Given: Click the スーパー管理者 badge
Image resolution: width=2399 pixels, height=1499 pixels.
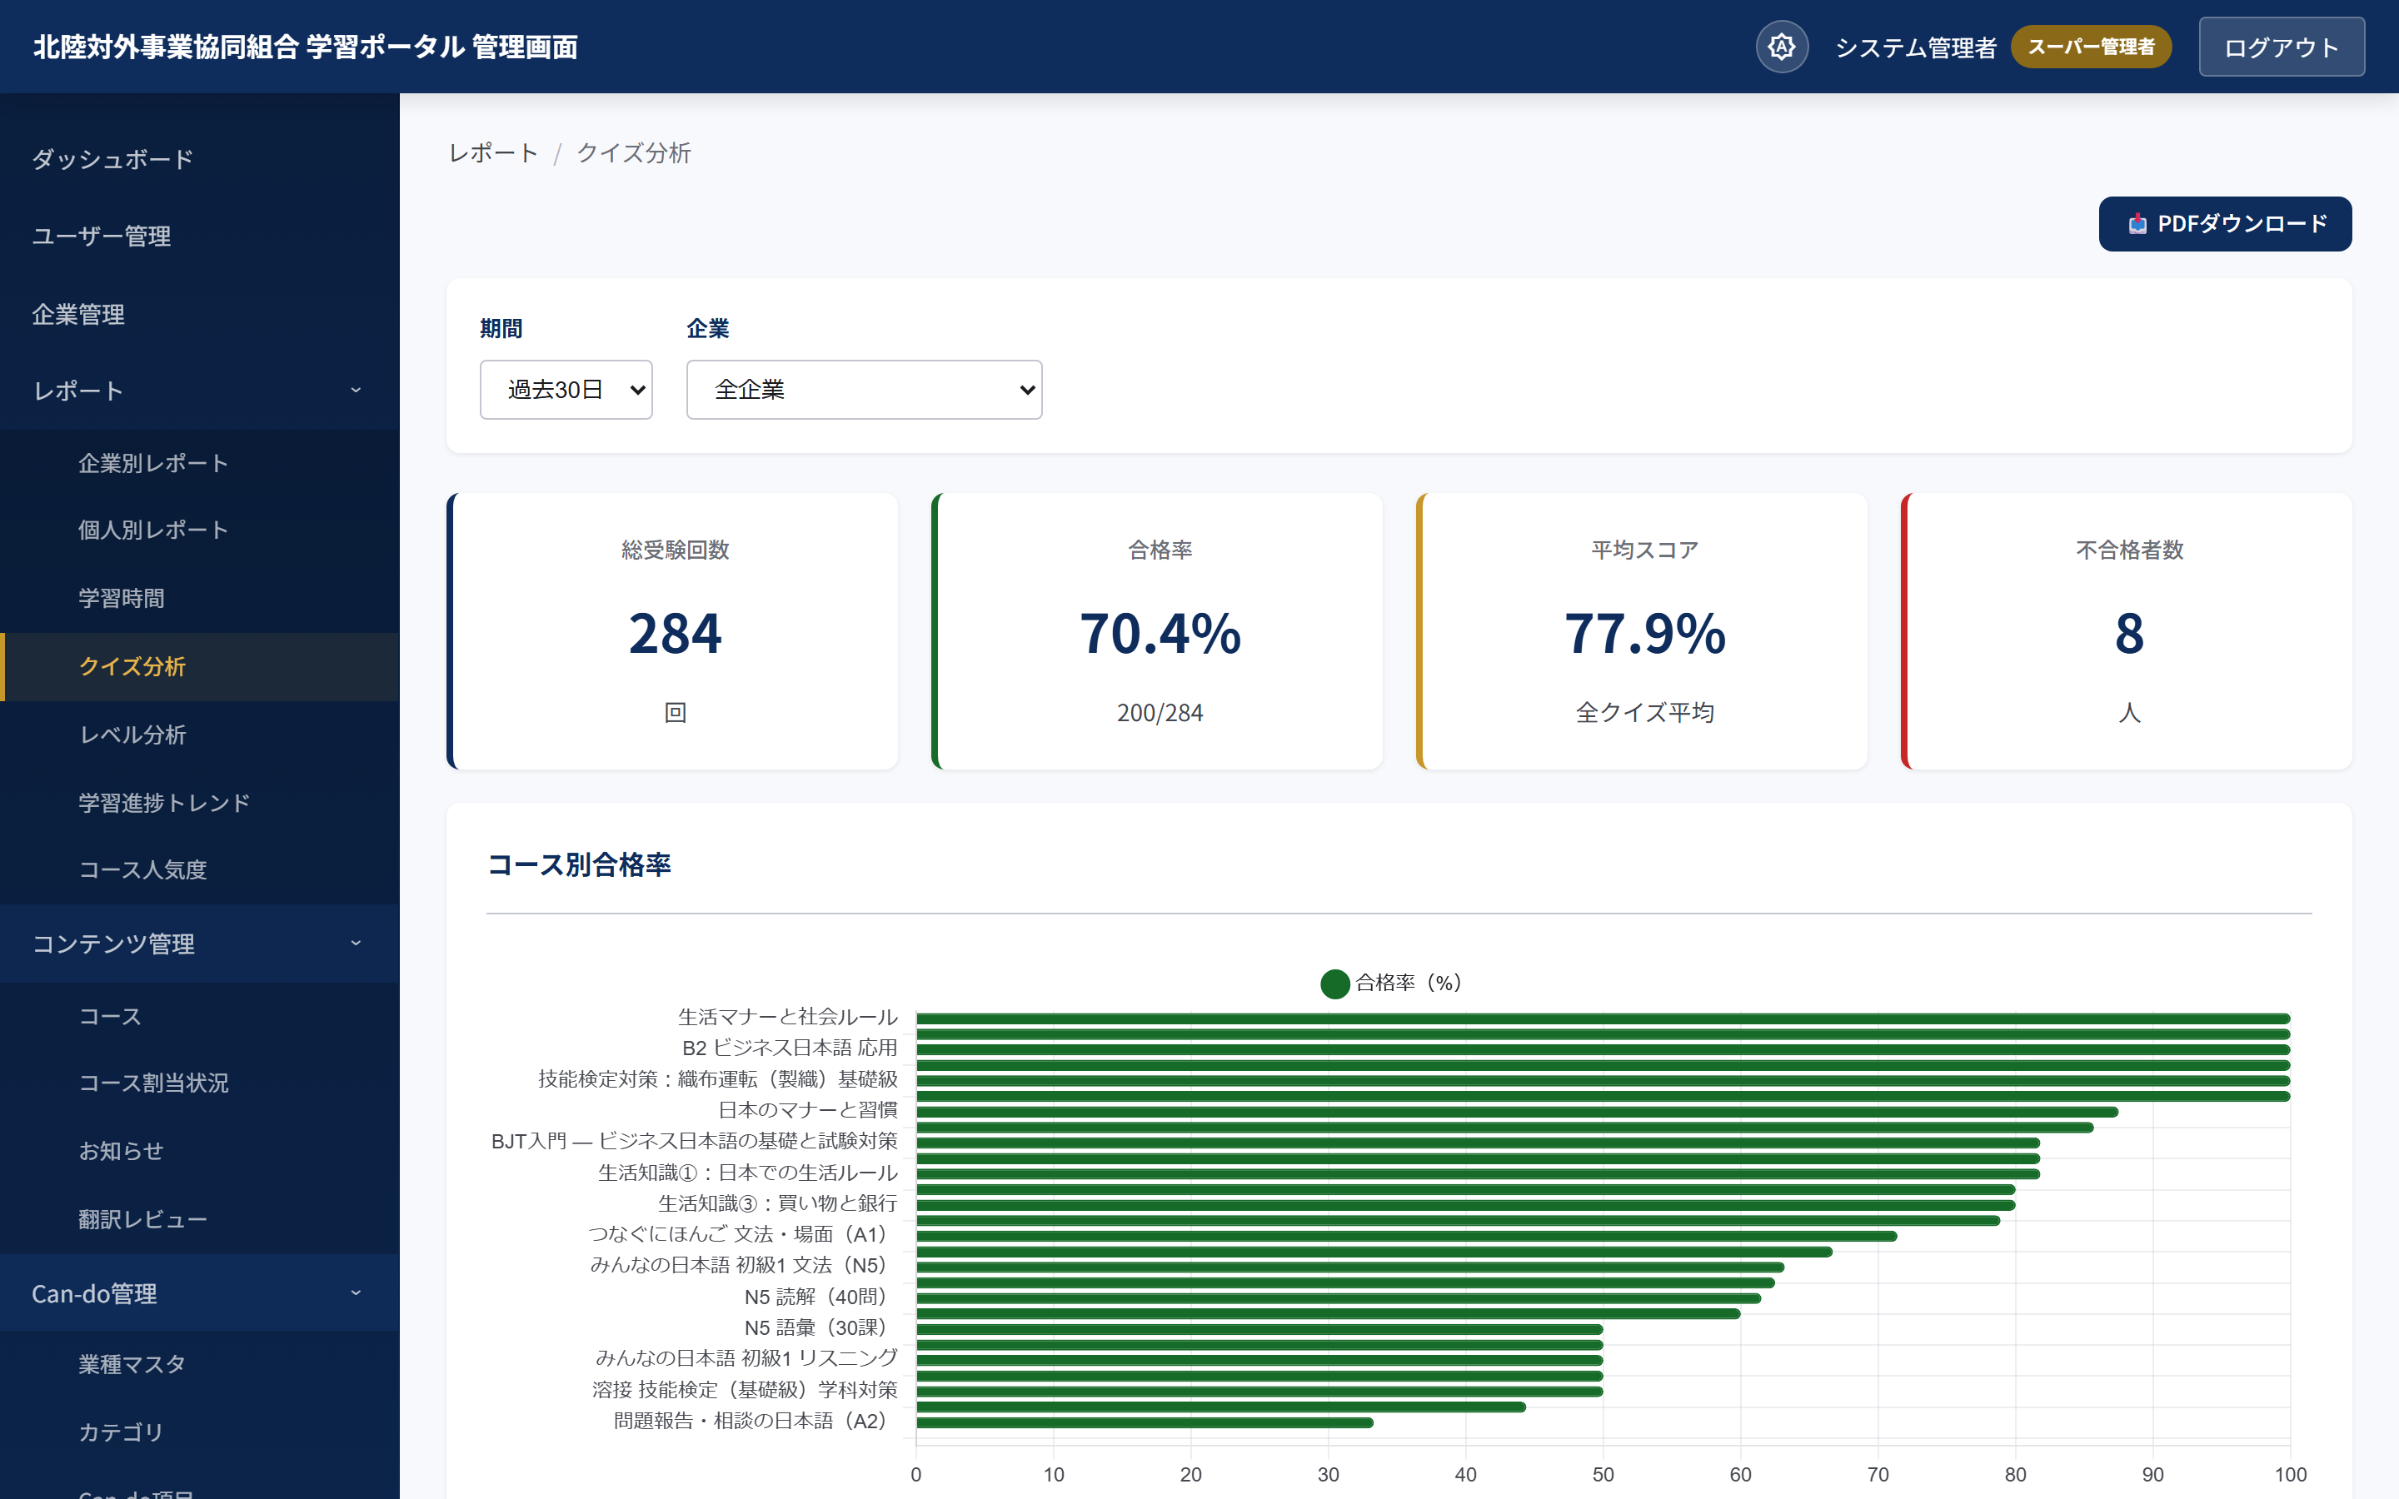Looking at the screenshot, I should [2091, 47].
